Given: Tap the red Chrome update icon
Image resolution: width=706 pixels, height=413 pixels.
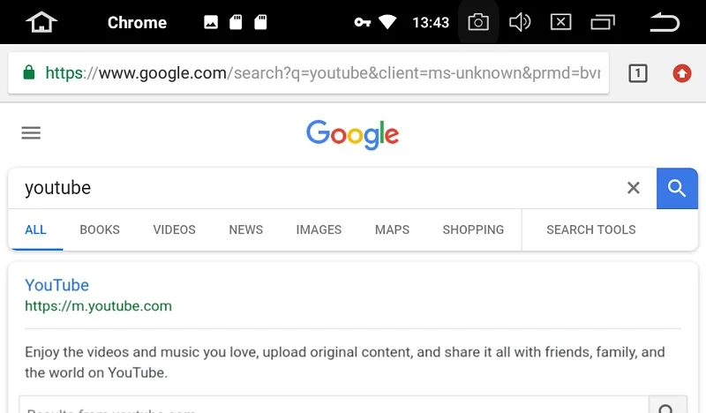Looking at the screenshot, I should click(681, 73).
